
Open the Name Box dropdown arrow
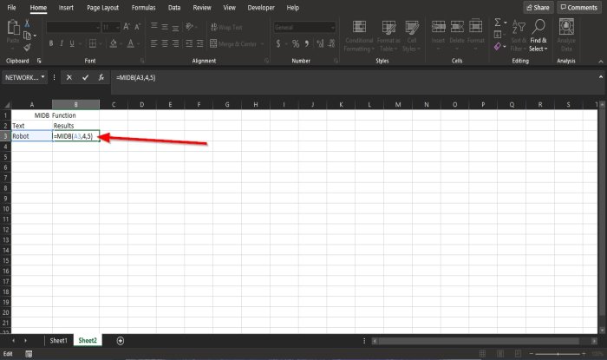pos(43,77)
